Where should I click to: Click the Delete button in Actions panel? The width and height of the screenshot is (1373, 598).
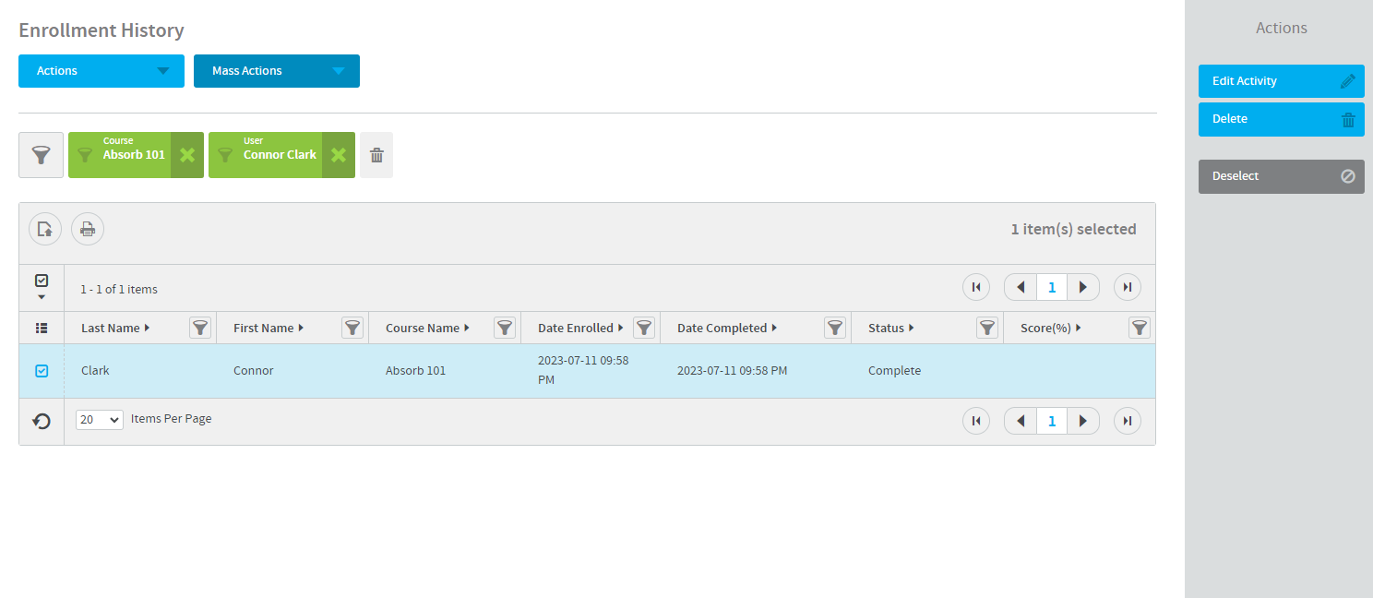point(1282,119)
